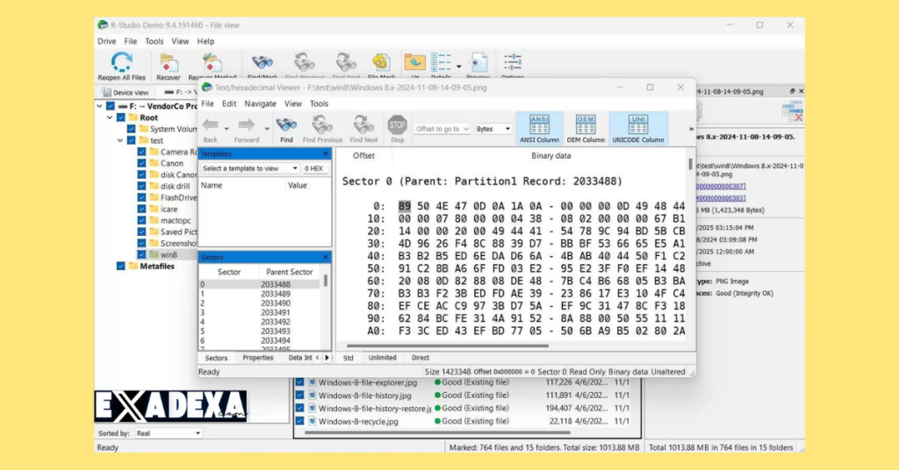Open the Drive menu in R-Studio

coord(106,41)
